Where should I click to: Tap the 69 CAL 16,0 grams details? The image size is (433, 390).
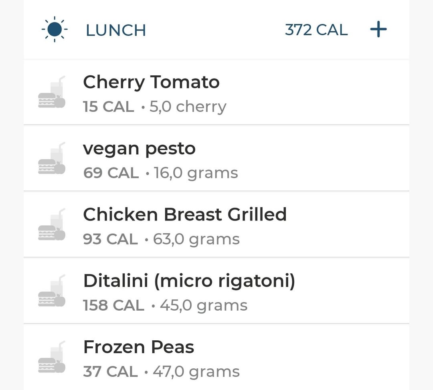point(160,173)
